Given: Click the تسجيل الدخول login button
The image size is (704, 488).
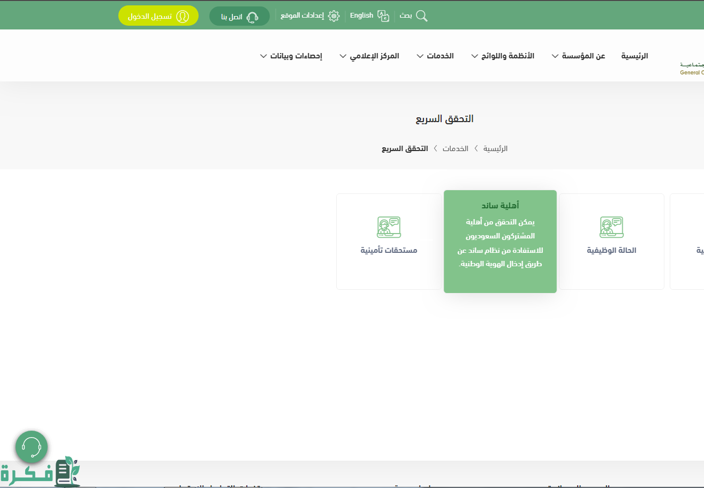Looking at the screenshot, I should (x=158, y=16).
